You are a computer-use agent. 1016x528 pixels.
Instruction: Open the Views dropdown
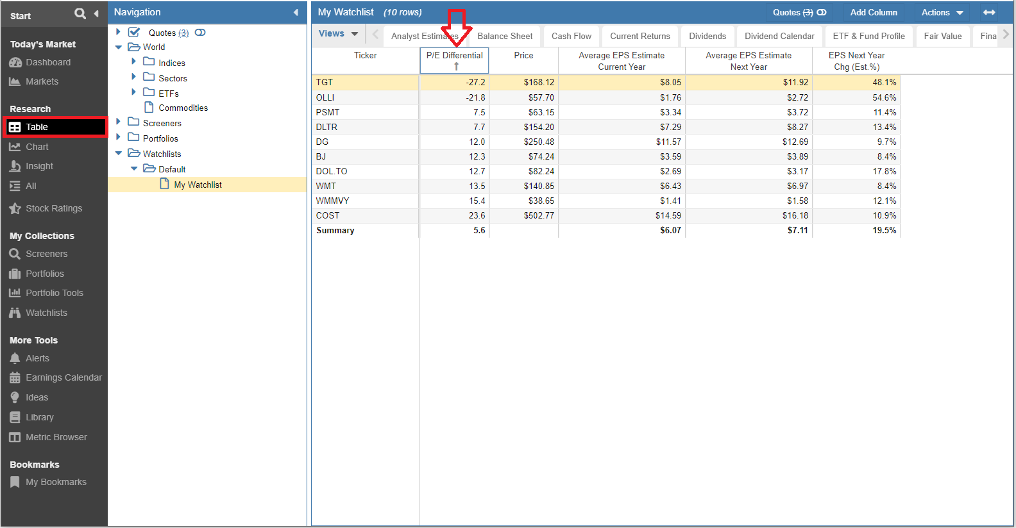pos(338,33)
